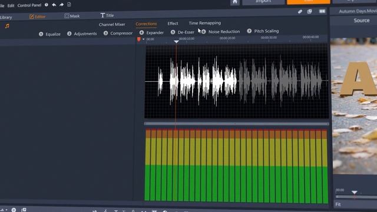Open the Effect section
The height and width of the screenshot is (212, 377).
point(173,24)
